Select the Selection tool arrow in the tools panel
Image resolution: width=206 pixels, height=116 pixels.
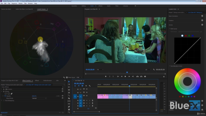tap(69, 82)
